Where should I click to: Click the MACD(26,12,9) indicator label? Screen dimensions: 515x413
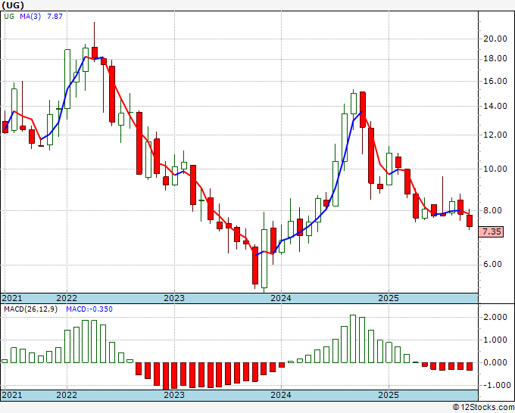30,309
